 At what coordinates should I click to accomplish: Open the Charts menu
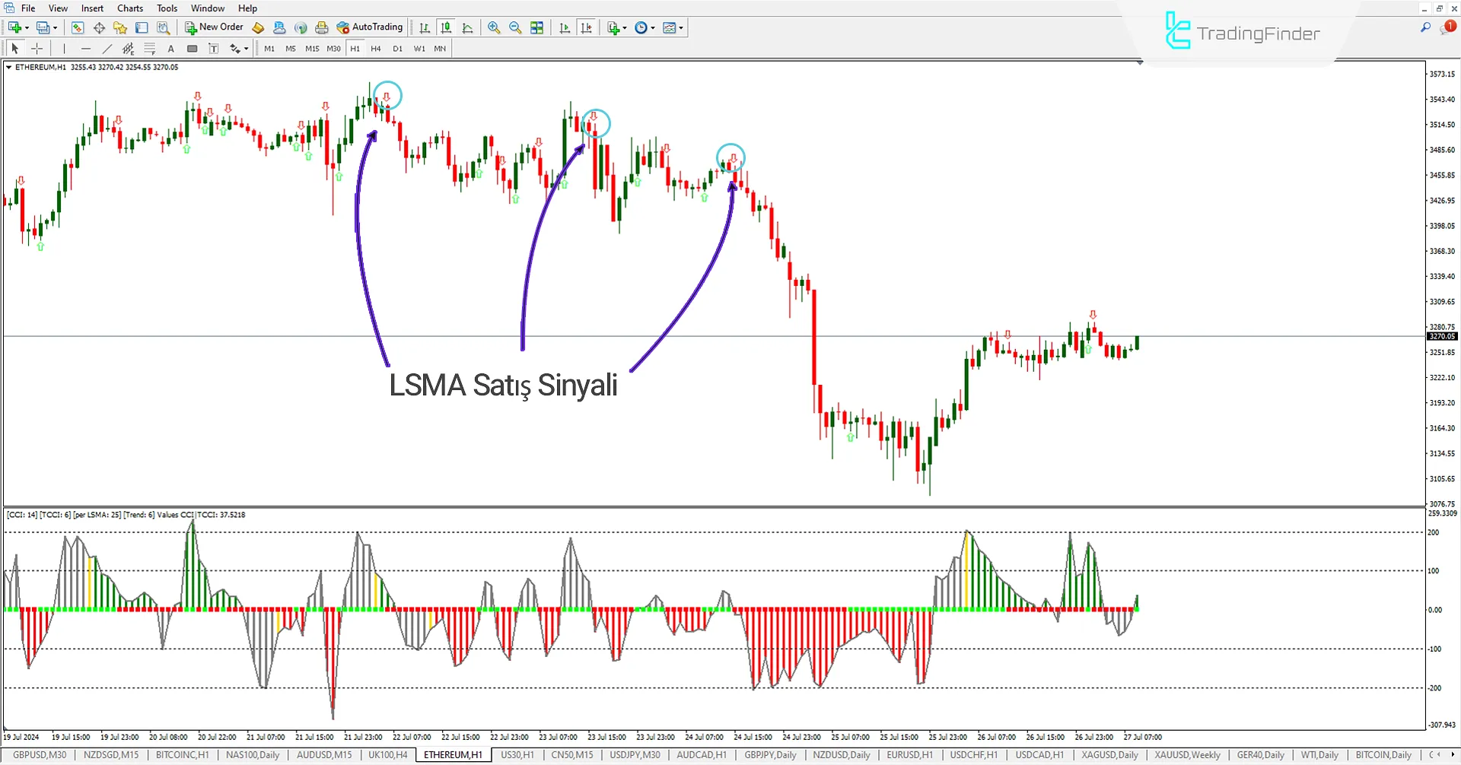point(129,8)
